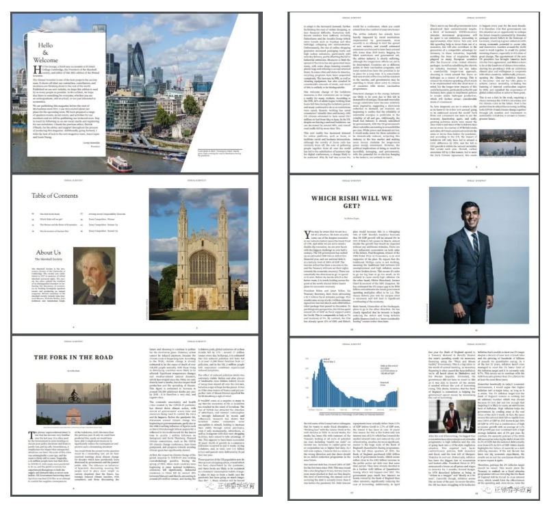This screenshot has height=507, width=551.
Task: Click the drop cap "T" in Fork article
Action: (31, 436)
